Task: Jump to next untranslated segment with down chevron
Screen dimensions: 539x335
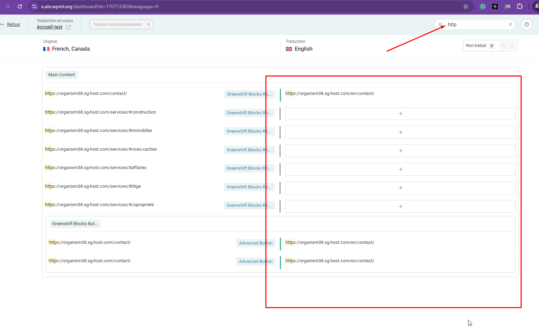Action: [x=512, y=46]
